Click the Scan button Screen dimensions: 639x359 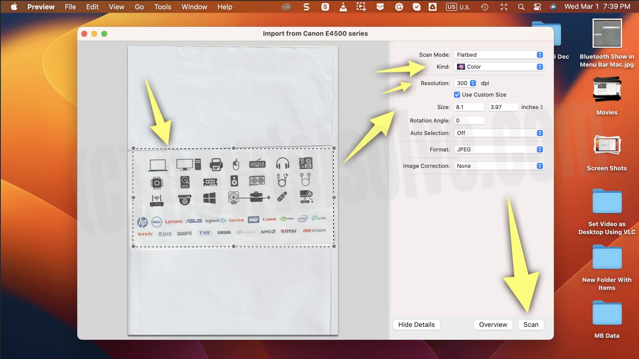click(531, 325)
